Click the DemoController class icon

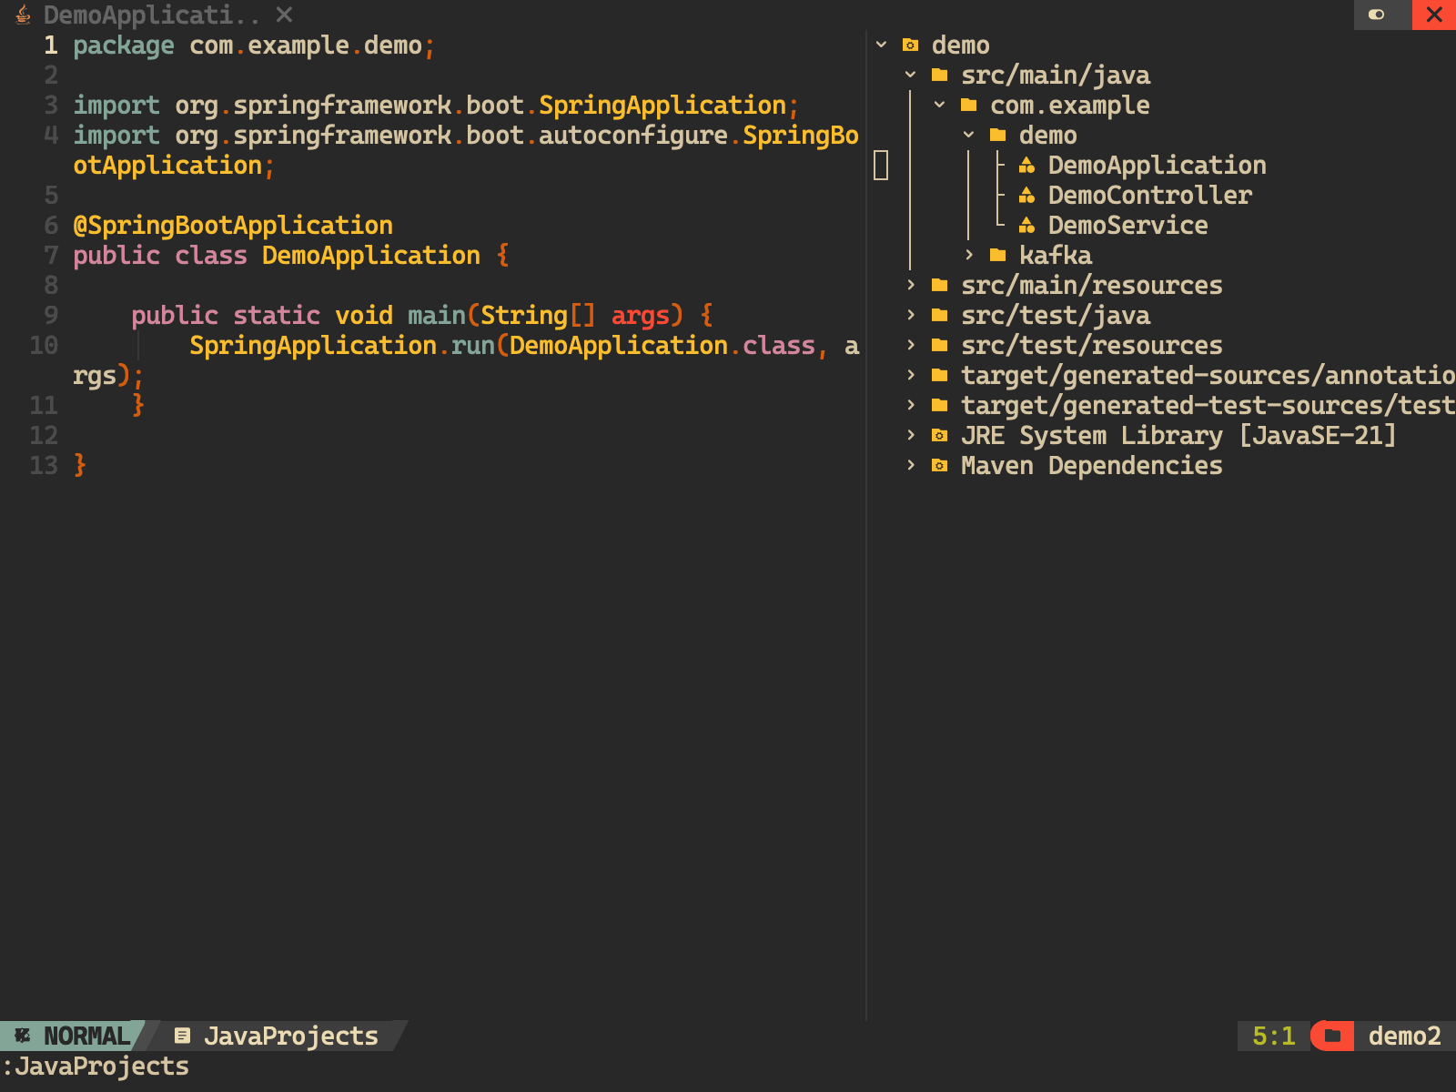[x=1026, y=195]
